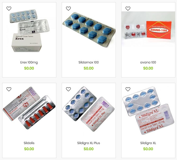
Task: Open the Sildigra XL product photo
Action: pyautogui.click(x=148, y=111)
